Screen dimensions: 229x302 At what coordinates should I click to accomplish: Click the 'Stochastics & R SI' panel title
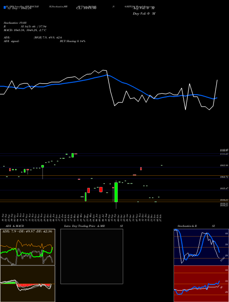196,226
